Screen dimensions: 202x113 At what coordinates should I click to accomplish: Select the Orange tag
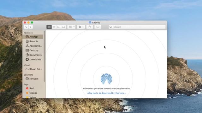coord(33,93)
